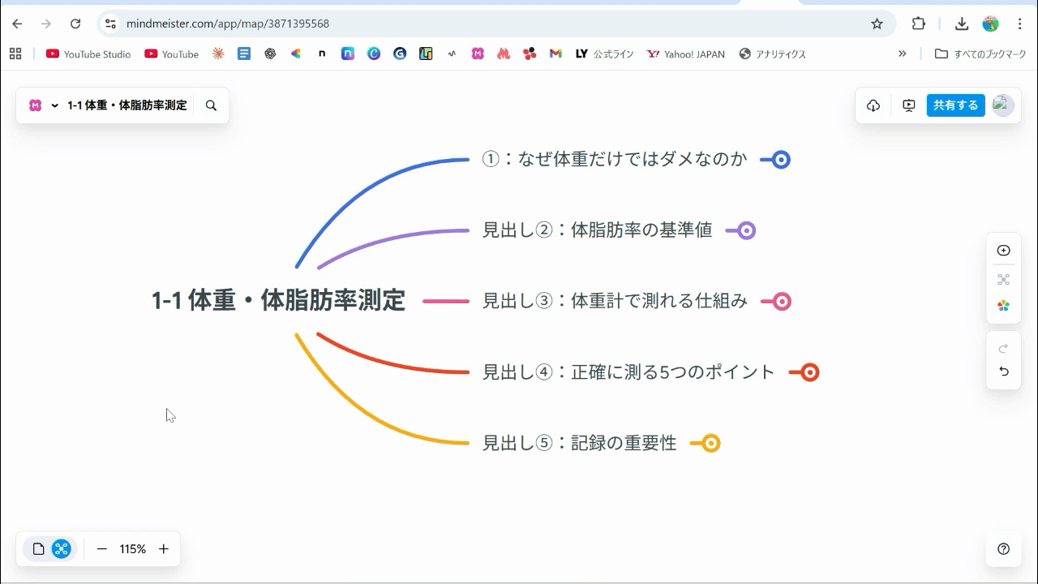Open the MindMeister logo dropdown menu
This screenshot has width=1038, height=584.
(x=44, y=105)
